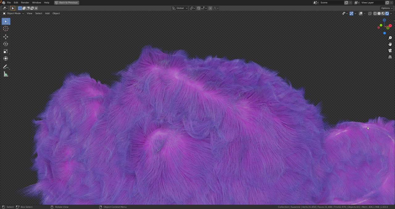Image resolution: width=395 pixels, height=209 pixels.
Task: Toggle the show gizmo button
Action: click(351, 14)
